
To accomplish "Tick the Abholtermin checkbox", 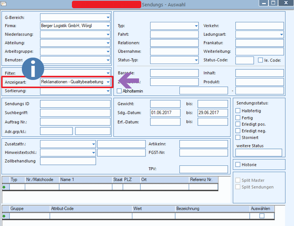I will 119,91.
